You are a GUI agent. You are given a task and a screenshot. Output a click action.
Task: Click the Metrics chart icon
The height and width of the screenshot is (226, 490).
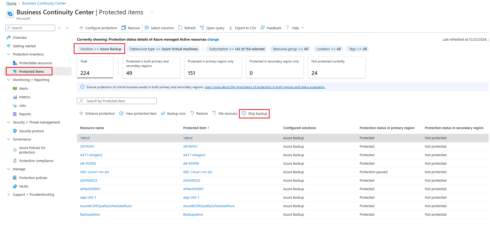point(15,97)
